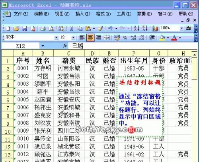Align text right with the right-align icon

tap(98, 37)
